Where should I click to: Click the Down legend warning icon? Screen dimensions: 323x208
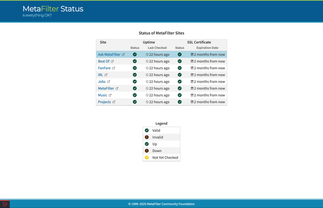tap(147, 150)
